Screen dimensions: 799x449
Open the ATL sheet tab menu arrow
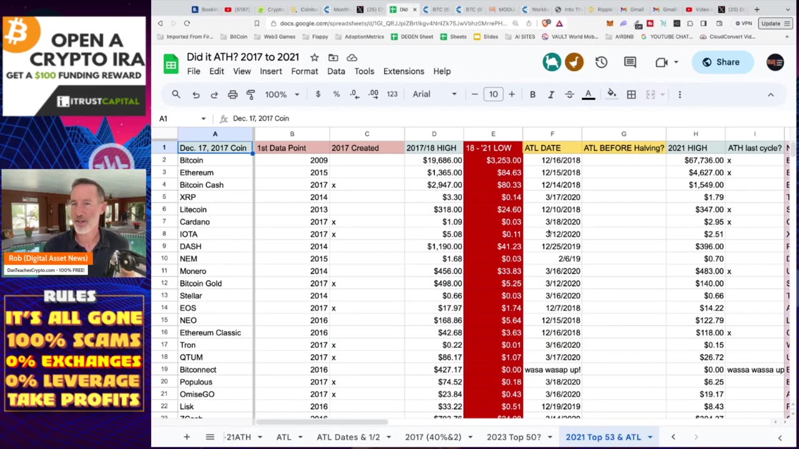point(300,437)
